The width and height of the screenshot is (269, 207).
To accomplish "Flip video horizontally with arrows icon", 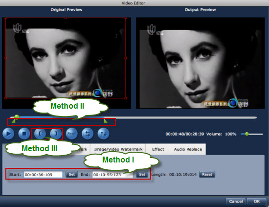I will [x=88, y=134].
